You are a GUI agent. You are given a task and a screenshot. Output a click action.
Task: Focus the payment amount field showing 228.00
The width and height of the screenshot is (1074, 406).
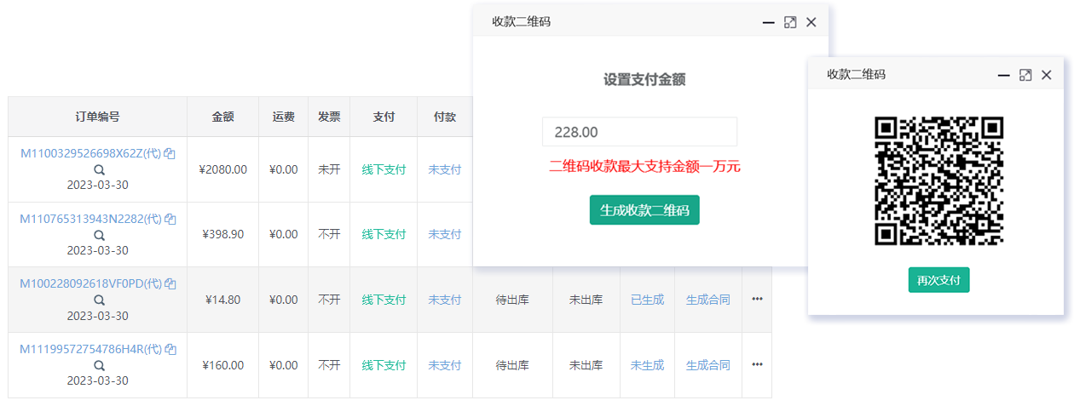pyautogui.click(x=639, y=132)
